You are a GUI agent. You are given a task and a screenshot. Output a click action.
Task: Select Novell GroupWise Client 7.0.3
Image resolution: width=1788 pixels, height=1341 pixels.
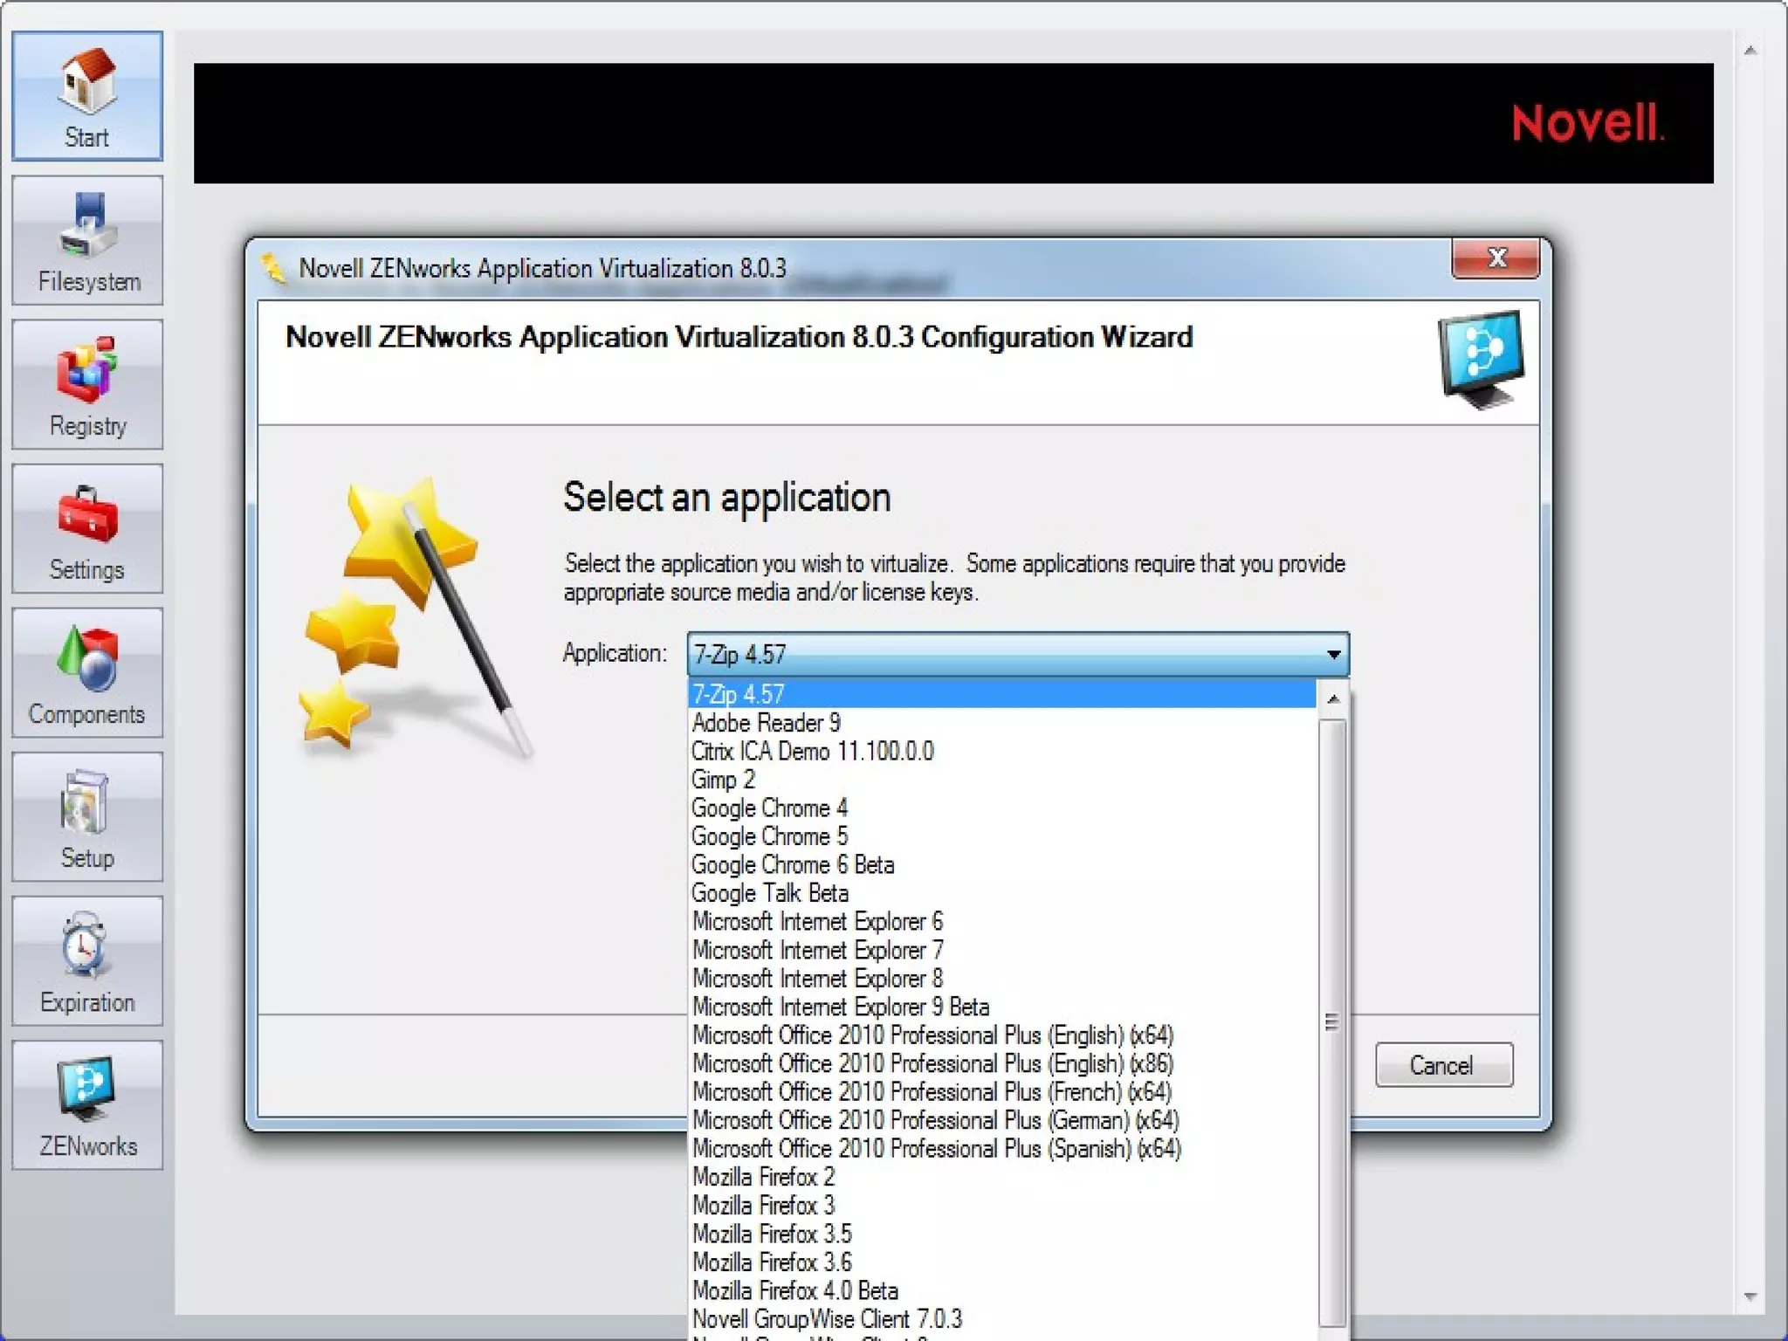1002,1318
